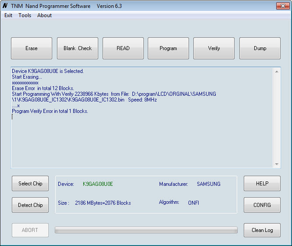Click the log line 'Start Erasing...'
This screenshot has width=292, height=246.
tap(27, 77)
